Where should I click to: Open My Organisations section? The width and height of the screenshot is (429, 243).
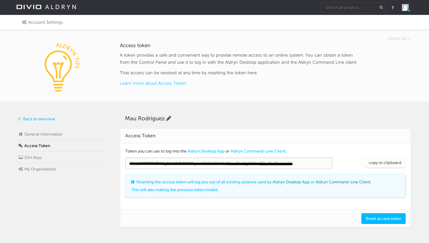[x=62, y=169]
